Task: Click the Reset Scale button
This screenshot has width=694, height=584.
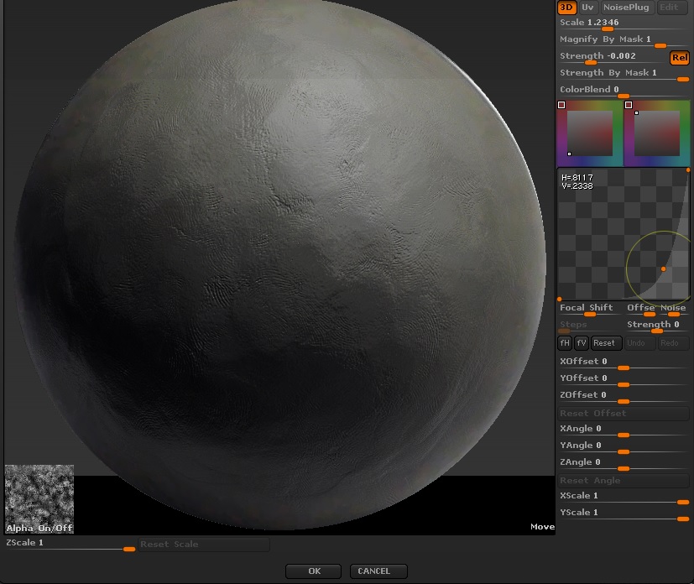Action: (204, 545)
